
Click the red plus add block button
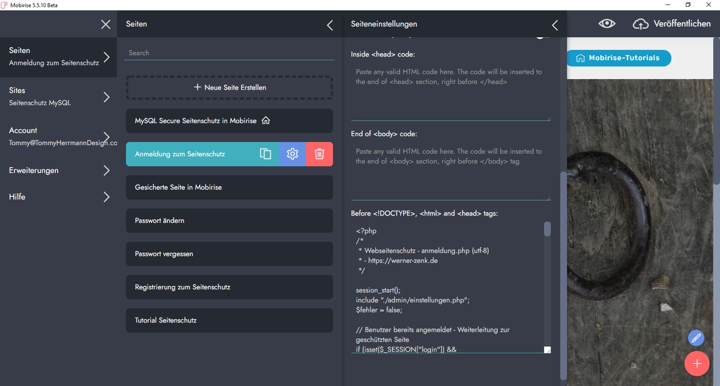[x=697, y=364]
